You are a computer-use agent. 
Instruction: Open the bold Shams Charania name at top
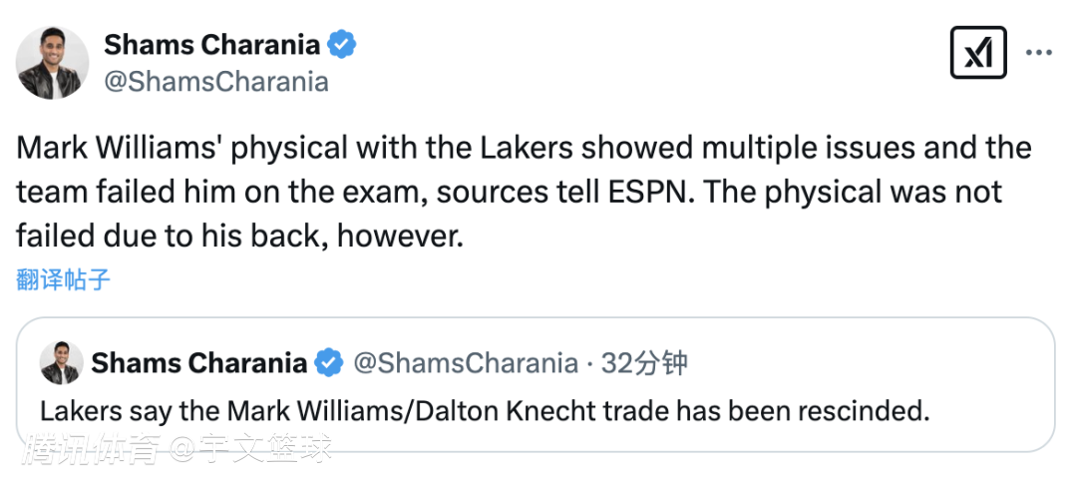click(211, 45)
